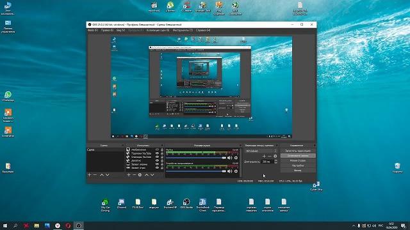Toggle visibility of Donation YouTube source
Viewport: 410px width, 230px height.
(x=157, y=157)
